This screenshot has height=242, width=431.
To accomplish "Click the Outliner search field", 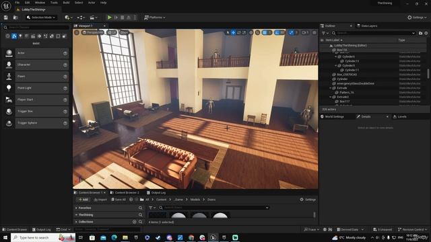I will (x=374, y=33).
